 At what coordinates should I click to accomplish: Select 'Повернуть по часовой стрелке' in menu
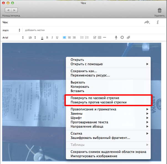tap(95, 98)
